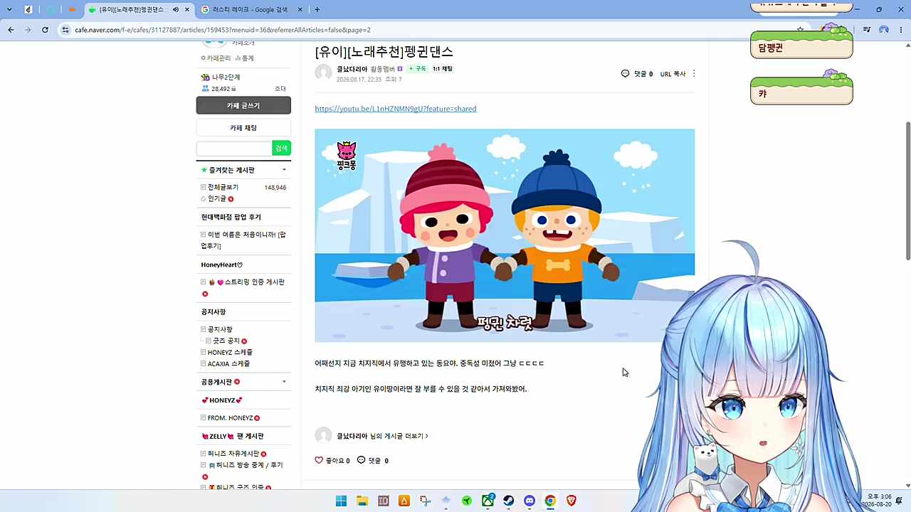Open 카페관리 cafe management link
Viewport: 911px width, 512px height.
(x=216, y=58)
